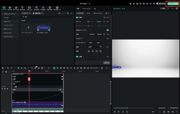Toggle the 変形 (Transform) switch
180x114 pixels.
point(77,17)
